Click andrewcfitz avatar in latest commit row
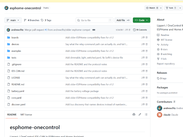Screen dimensions: 183x137 point(8,30)
